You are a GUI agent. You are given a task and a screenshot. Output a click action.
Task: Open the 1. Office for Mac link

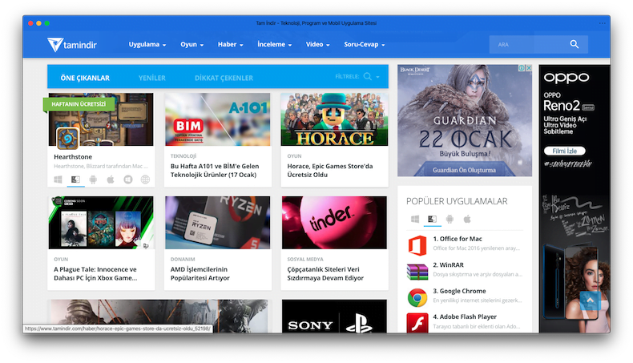click(x=458, y=239)
